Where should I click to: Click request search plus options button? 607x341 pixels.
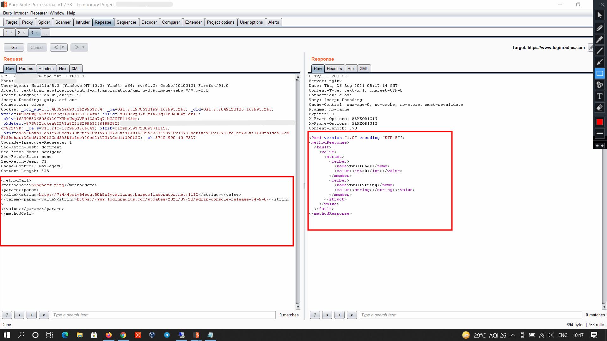[x=32, y=315]
